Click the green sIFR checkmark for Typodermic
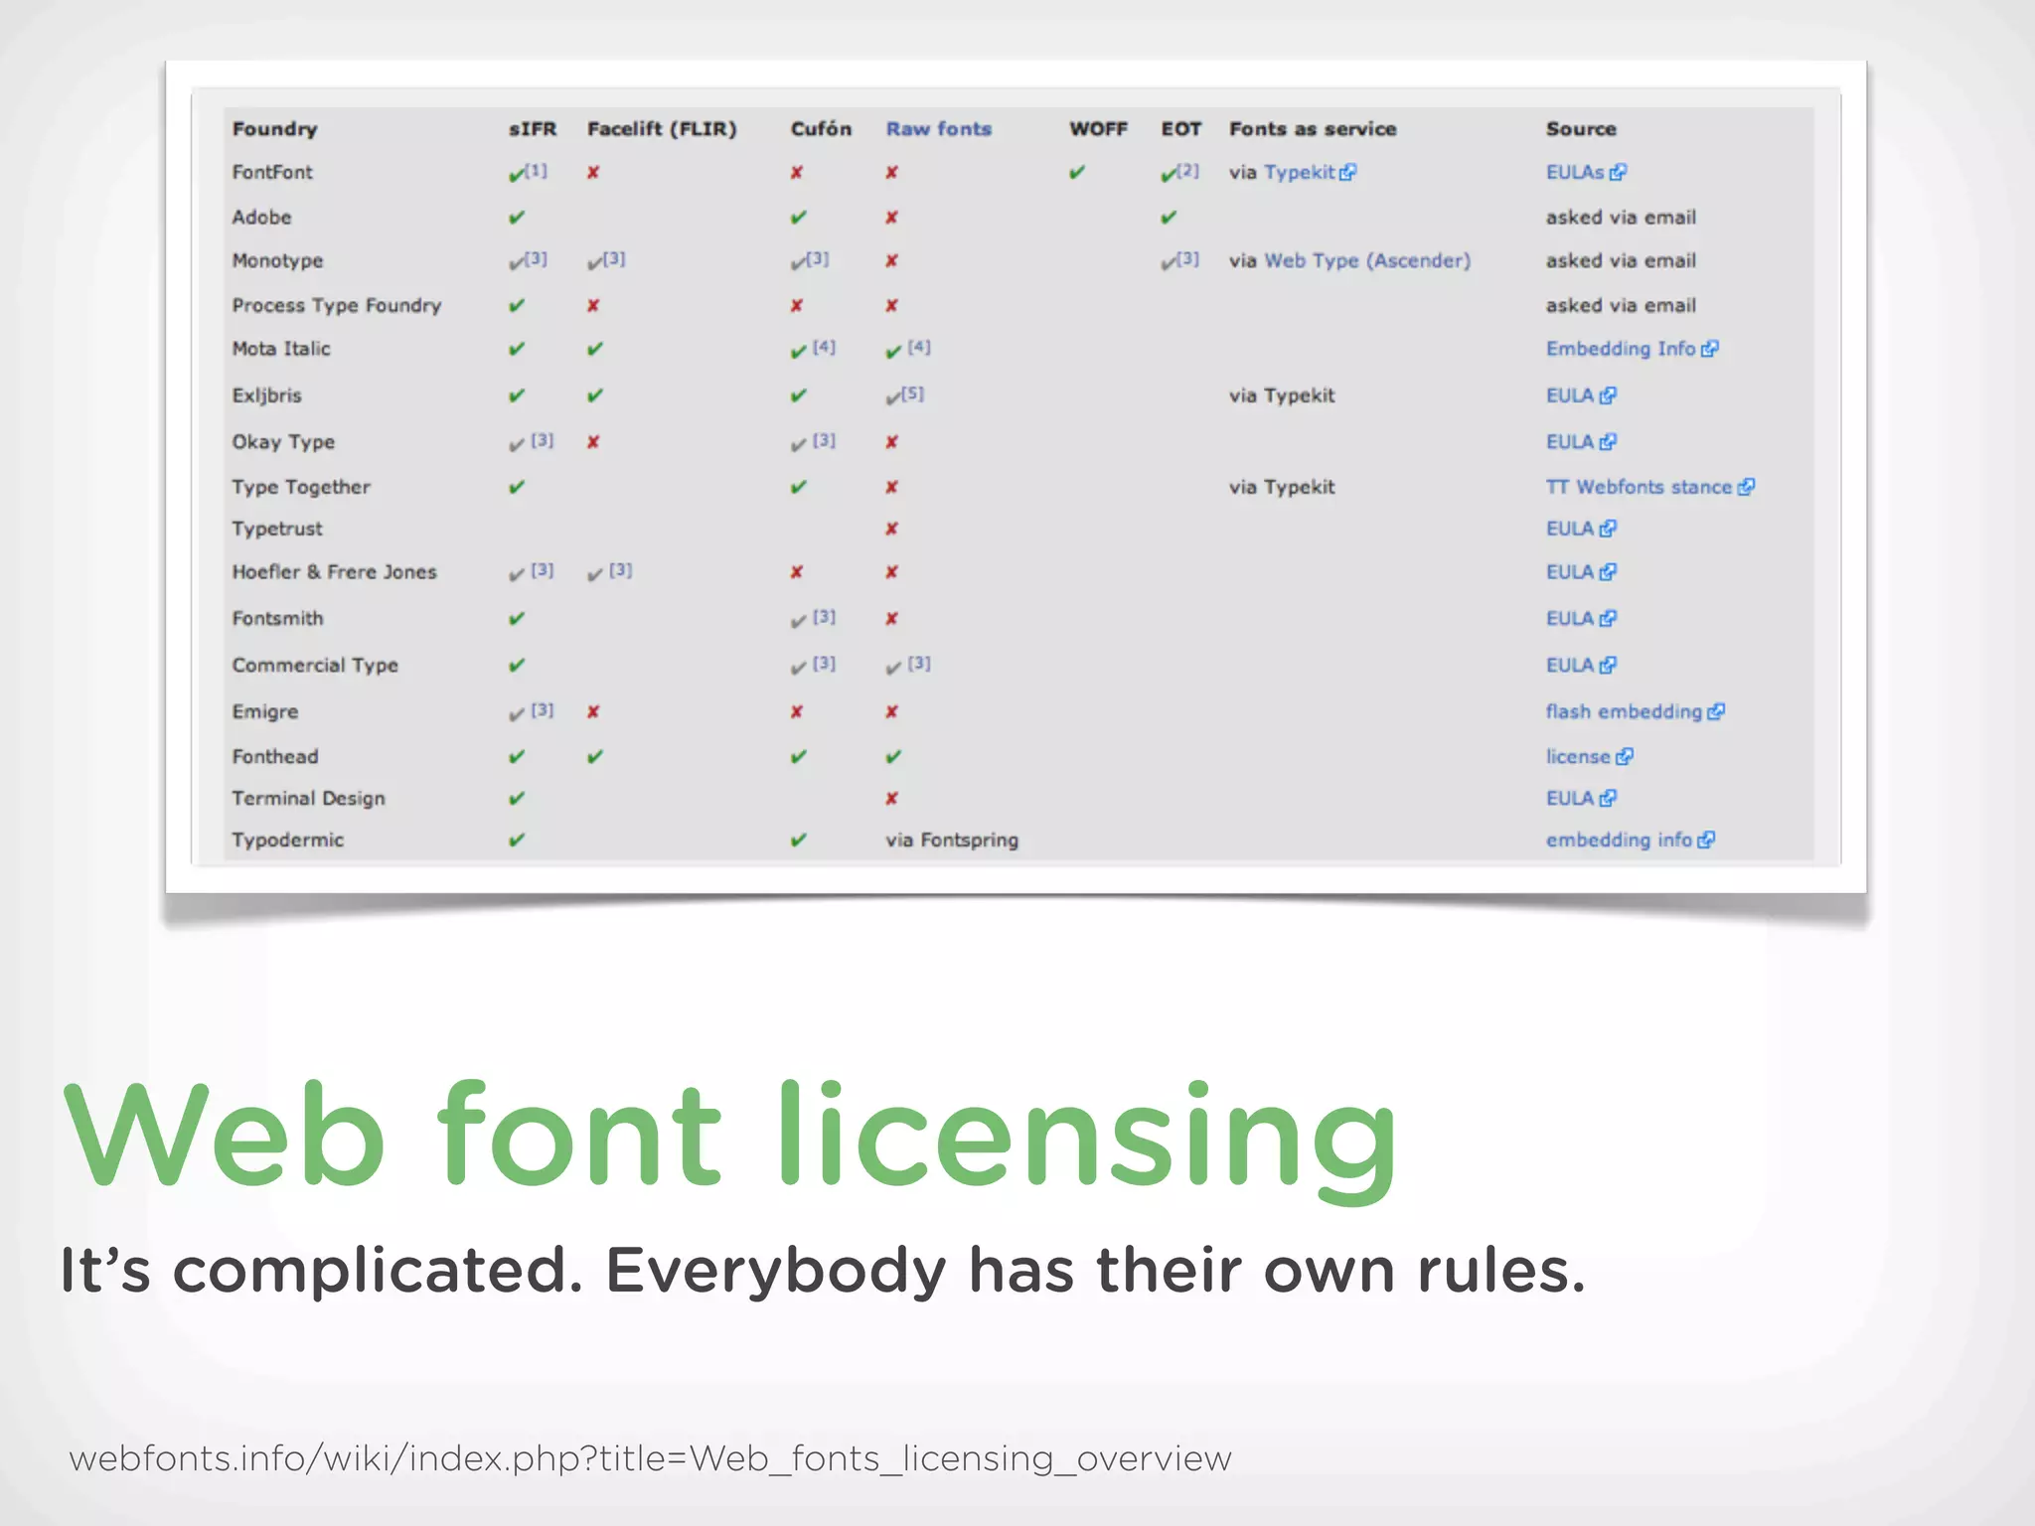This screenshot has width=2035, height=1526. (x=517, y=840)
